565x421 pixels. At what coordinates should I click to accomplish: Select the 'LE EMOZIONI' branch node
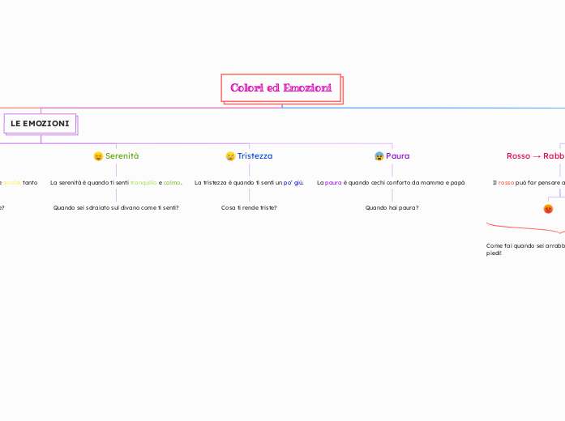(40, 123)
